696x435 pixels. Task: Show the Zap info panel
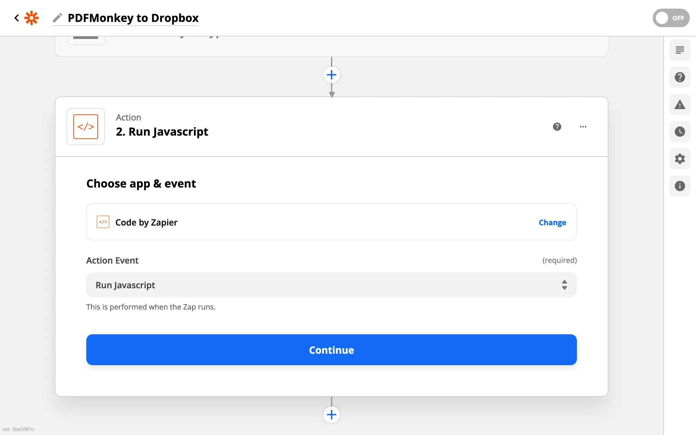coord(680,186)
